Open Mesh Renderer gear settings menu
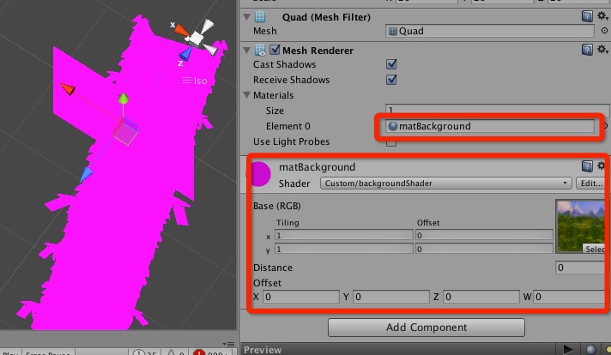611x355 pixels. [602, 50]
